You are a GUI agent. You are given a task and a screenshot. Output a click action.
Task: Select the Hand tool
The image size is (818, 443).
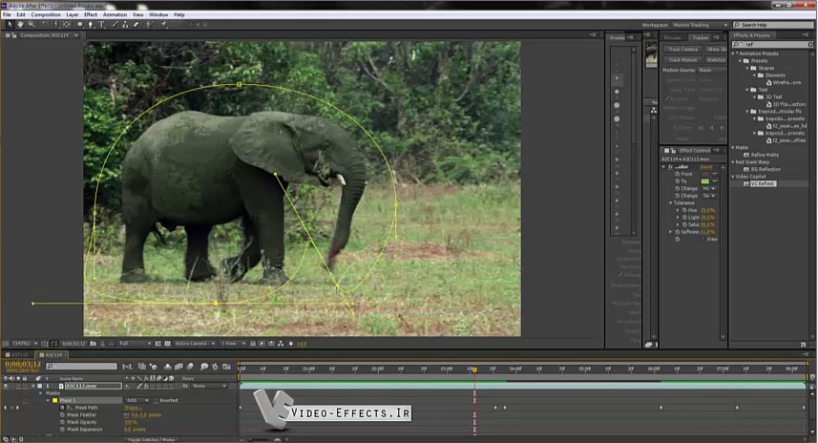20,25
